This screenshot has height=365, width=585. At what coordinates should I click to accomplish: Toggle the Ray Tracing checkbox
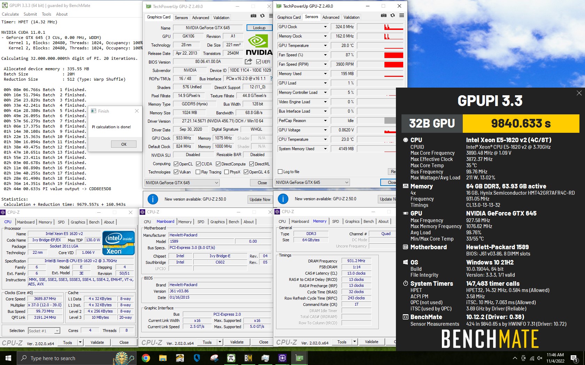pyautogui.click(x=198, y=172)
